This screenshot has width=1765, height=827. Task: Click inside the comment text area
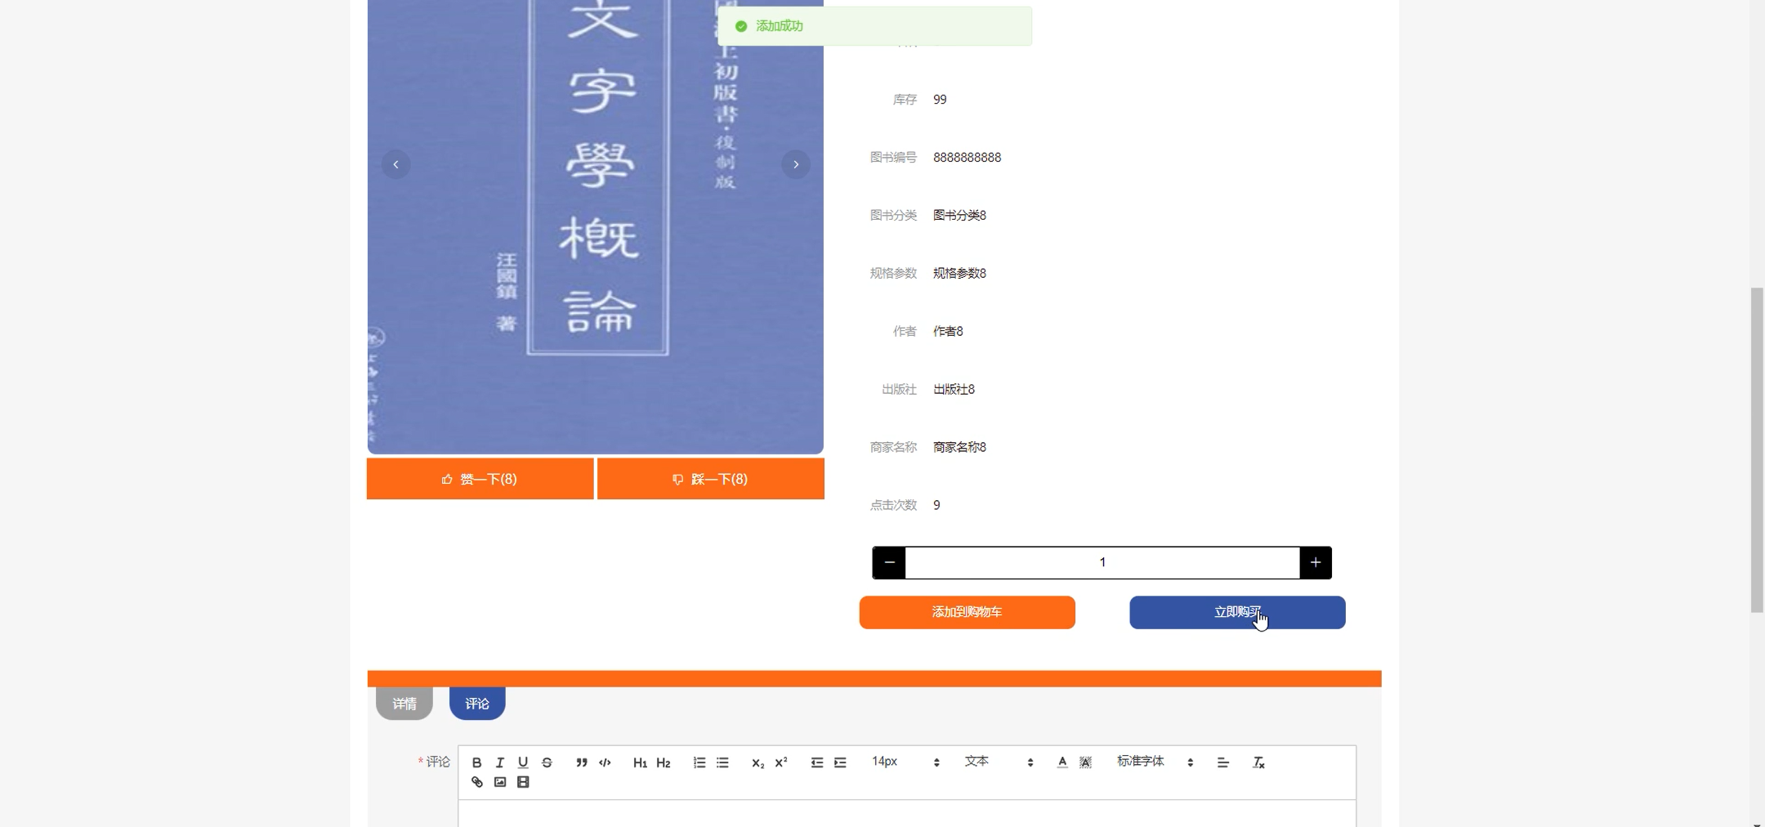[907, 814]
